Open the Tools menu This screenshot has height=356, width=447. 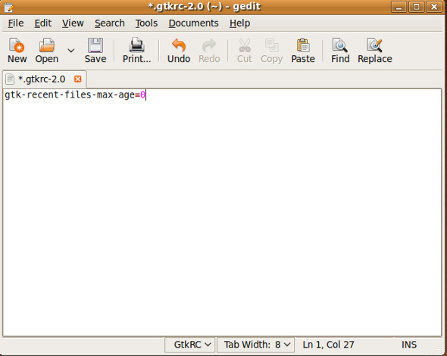coord(146,23)
